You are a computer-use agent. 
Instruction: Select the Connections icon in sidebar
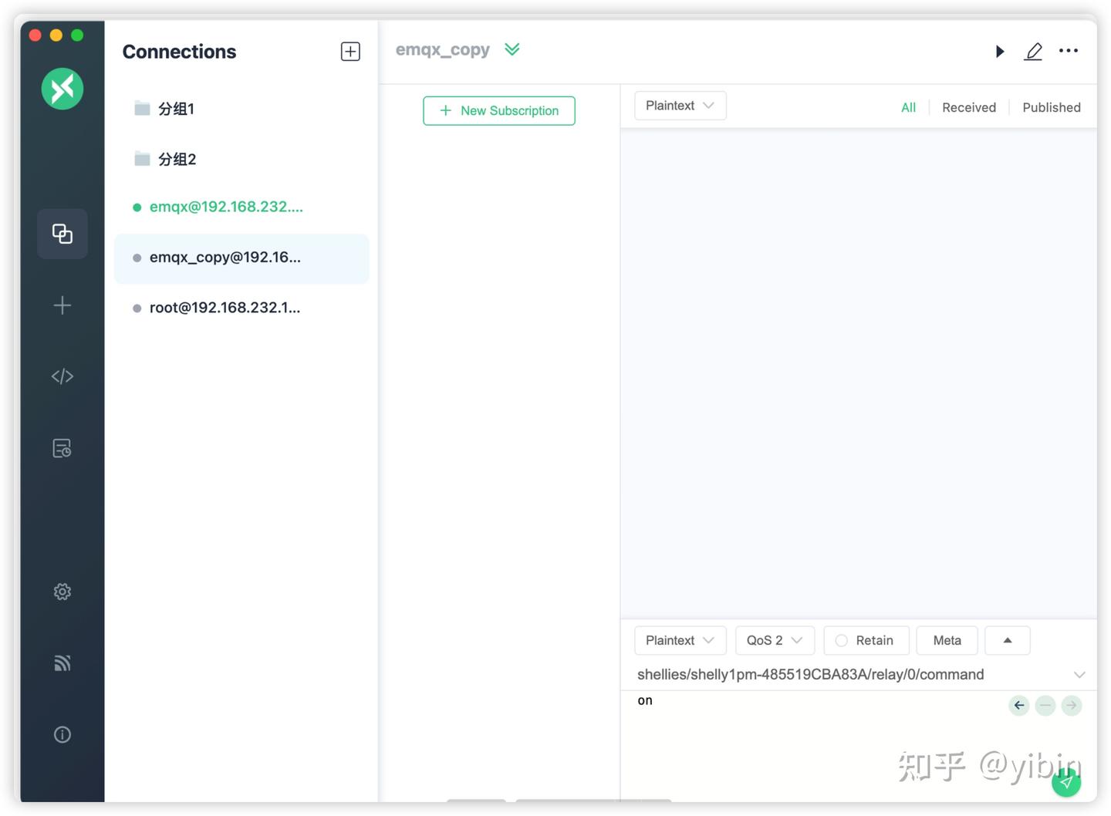62,234
